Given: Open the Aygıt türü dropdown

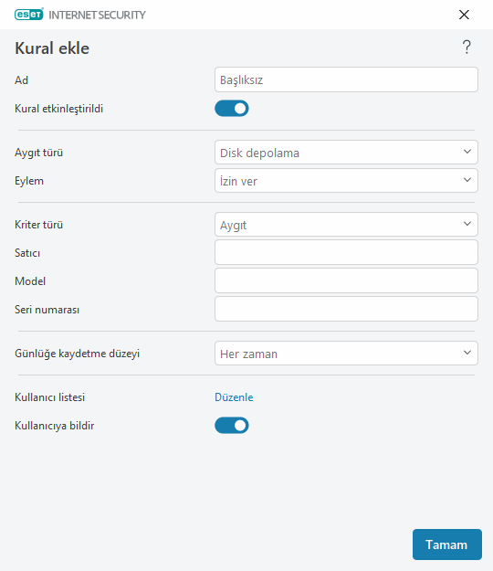Looking at the screenshot, I should tap(346, 153).
